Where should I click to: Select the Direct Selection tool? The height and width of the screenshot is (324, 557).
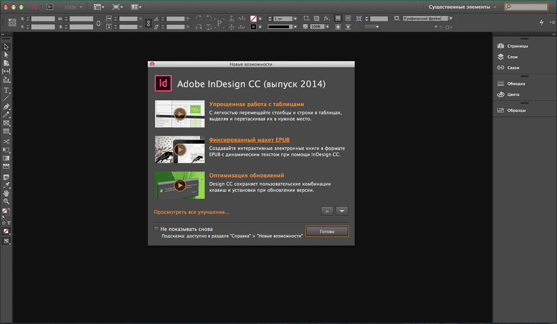click(x=6, y=55)
